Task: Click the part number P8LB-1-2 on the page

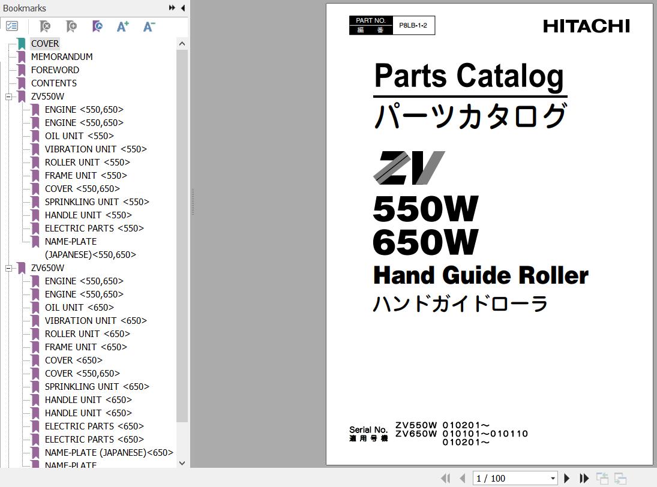Action: [413, 25]
